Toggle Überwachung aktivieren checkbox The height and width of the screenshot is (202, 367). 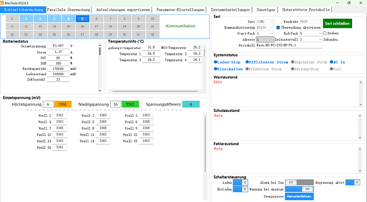pyautogui.click(x=278, y=28)
